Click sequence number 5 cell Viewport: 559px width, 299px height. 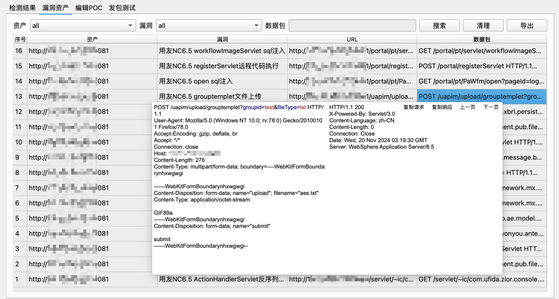click(x=20, y=218)
